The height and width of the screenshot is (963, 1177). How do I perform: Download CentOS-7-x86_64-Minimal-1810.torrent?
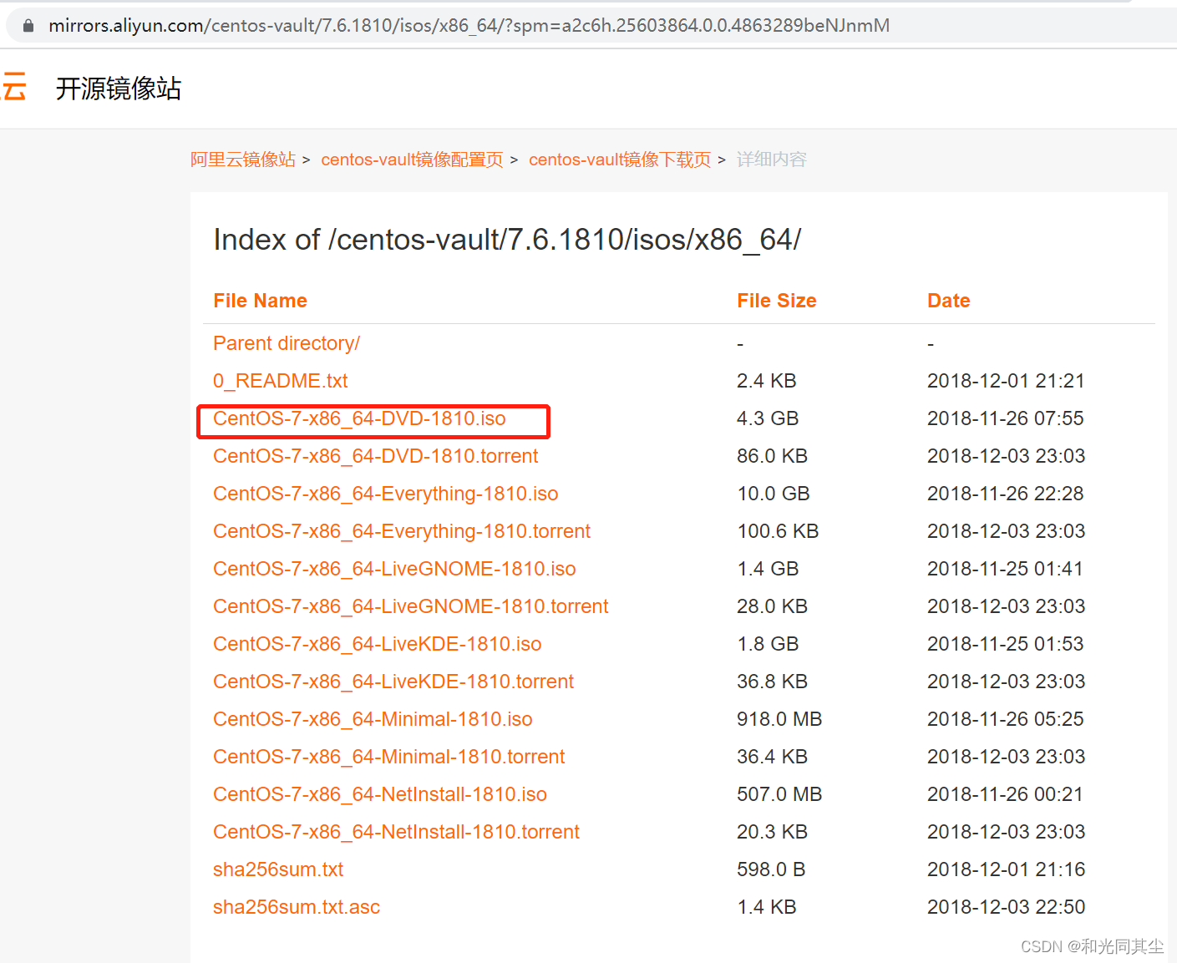click(388, 757)
